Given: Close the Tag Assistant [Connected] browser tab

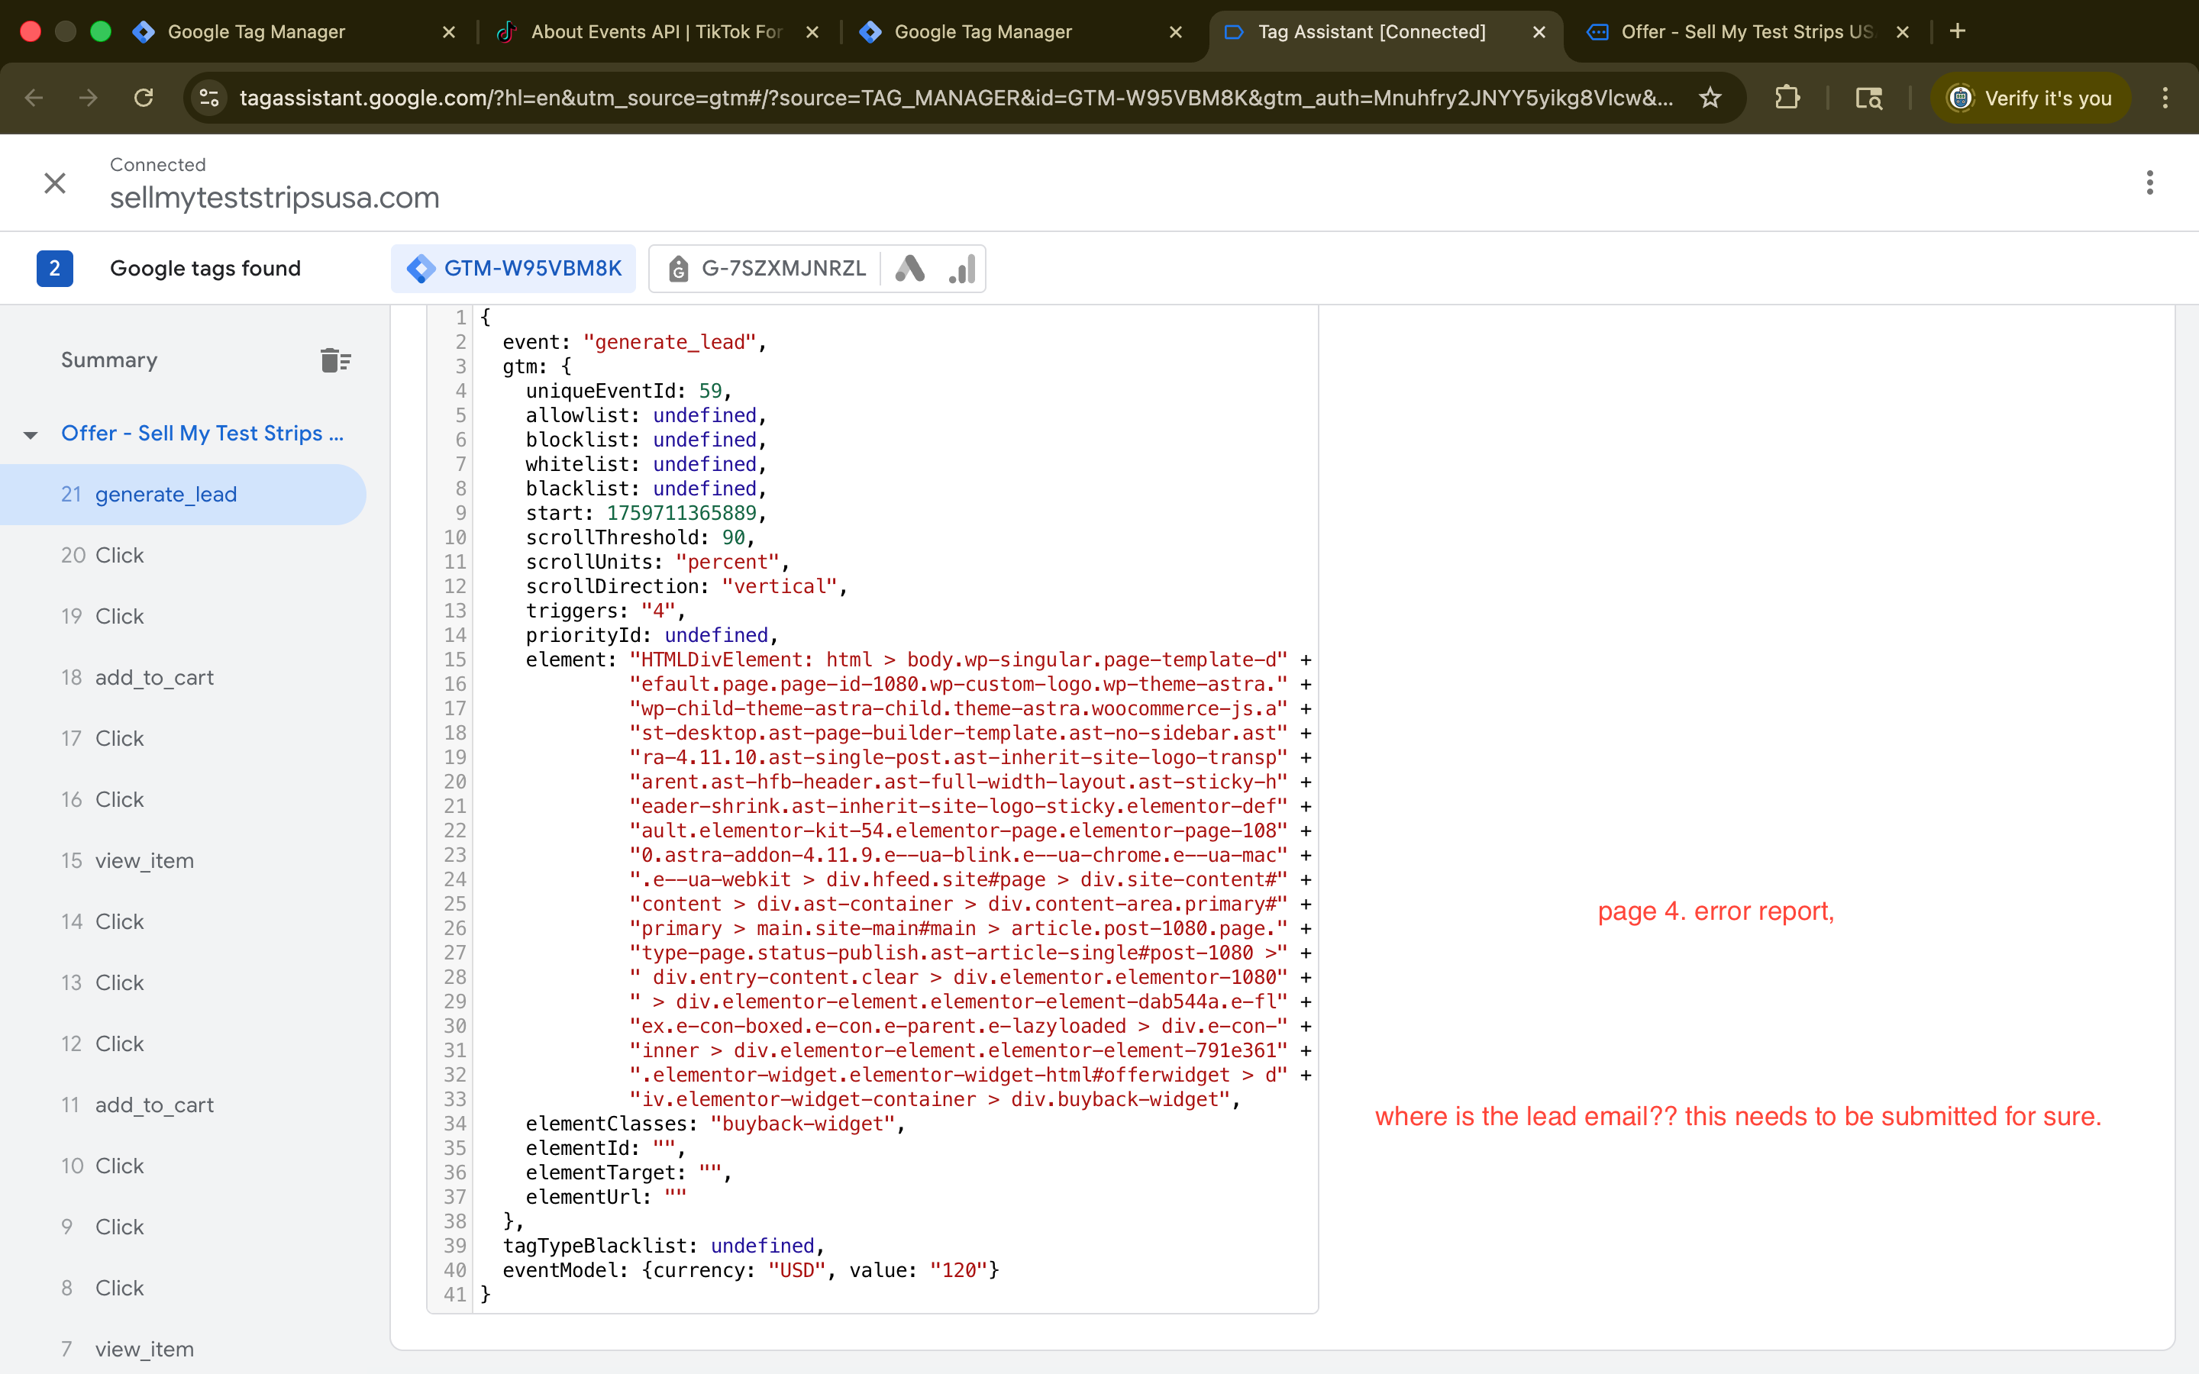Looking at the screenshot, I should [1539, 32].
